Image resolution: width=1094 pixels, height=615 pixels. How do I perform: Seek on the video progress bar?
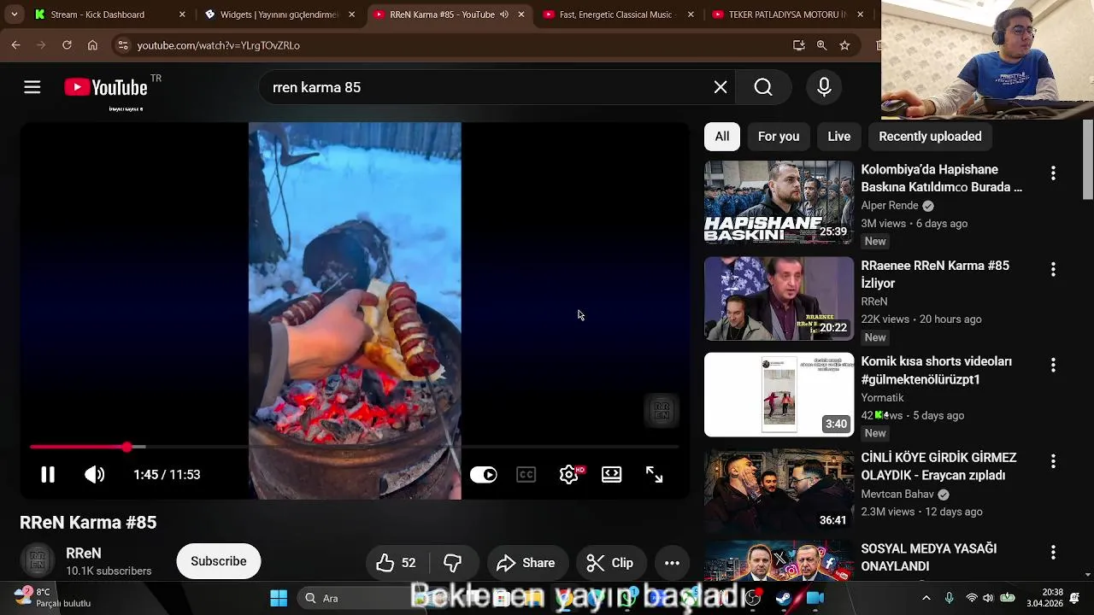click(355, 447)
